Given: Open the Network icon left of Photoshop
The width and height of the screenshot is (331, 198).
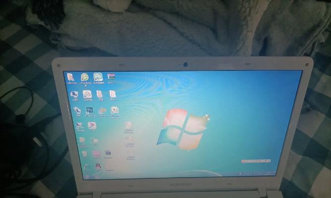Looking at the screenshot, I should coord(77,111).
